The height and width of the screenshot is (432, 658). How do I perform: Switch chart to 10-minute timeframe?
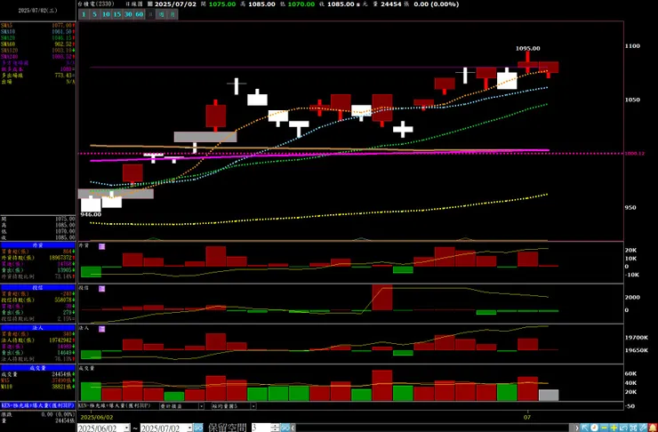coord(106,14)
